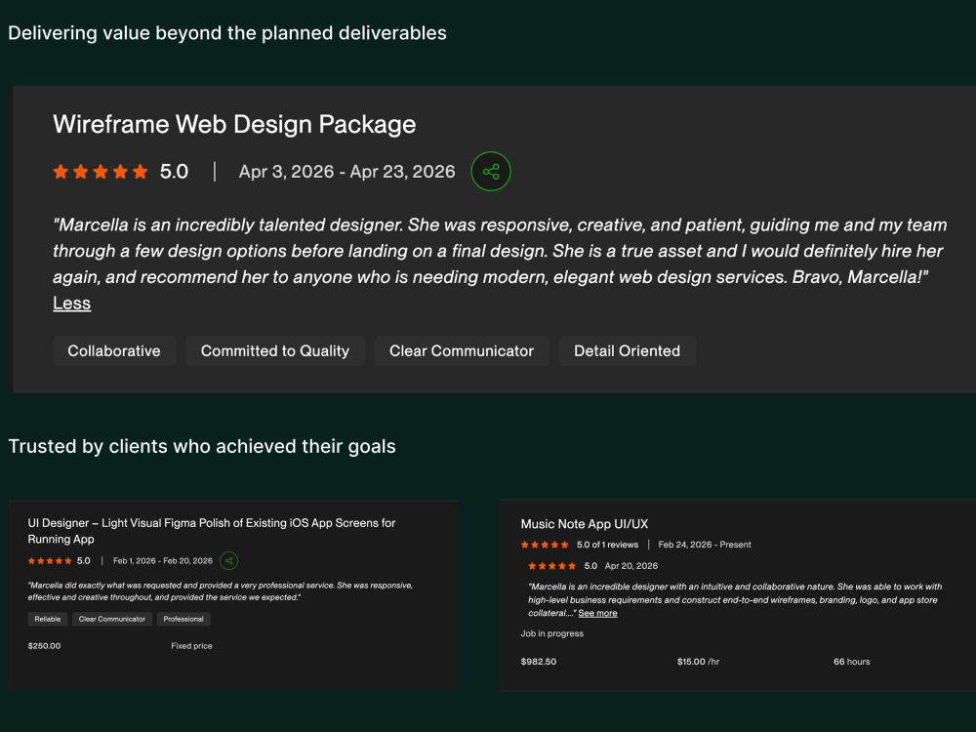Click review quote on UI Designer card
The width and height of the screenshot is (976, 732).
[221, 591]
